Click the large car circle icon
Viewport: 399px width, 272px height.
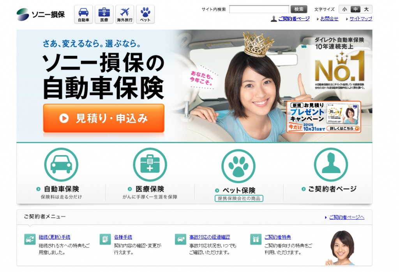click(61, 164)
